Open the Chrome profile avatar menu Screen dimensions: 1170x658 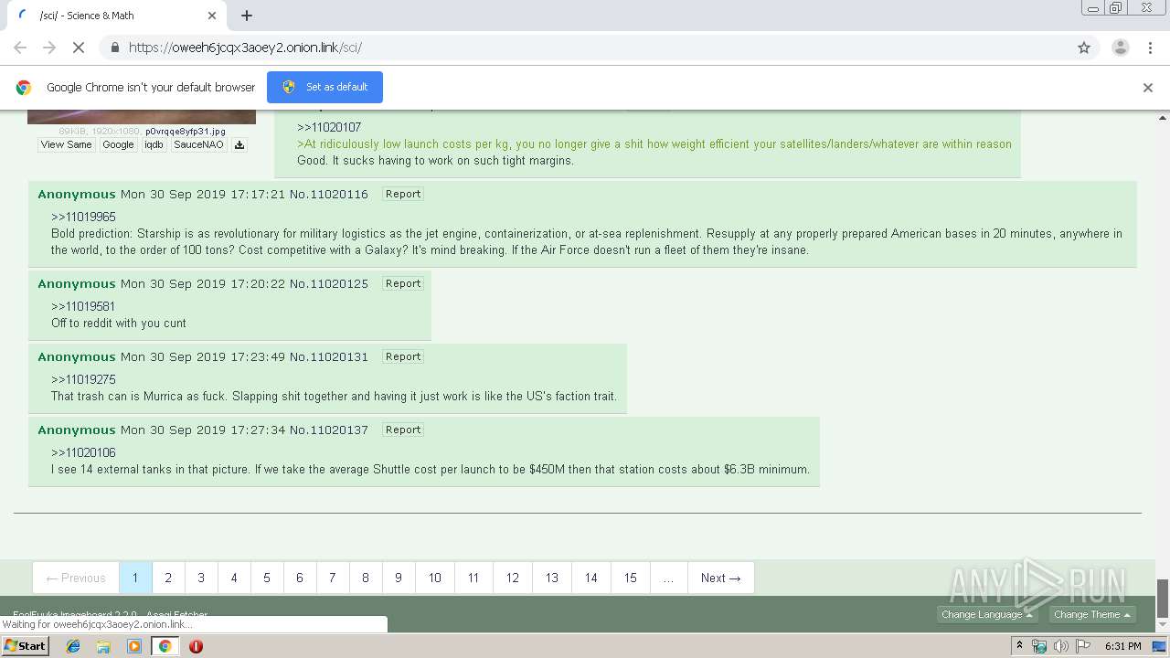pyautogui.click(x=1120, y=48)
